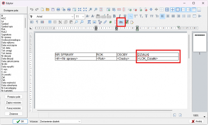Click the Undo arrow icon
208x125 pixels.
(x=32, y=10)
